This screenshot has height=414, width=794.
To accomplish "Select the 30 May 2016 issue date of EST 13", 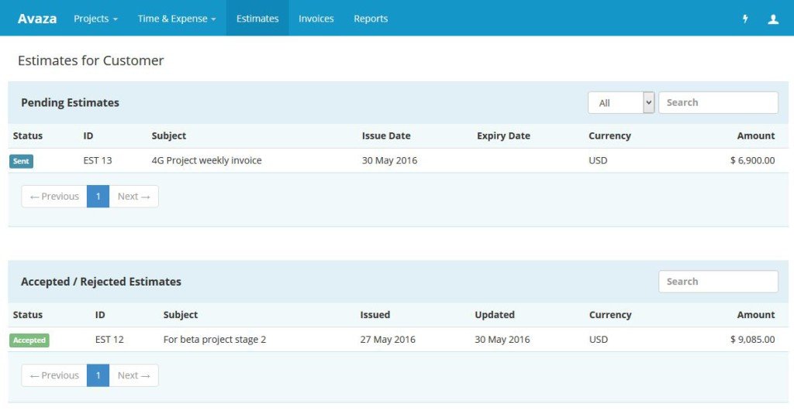I will tap(389, 161).
